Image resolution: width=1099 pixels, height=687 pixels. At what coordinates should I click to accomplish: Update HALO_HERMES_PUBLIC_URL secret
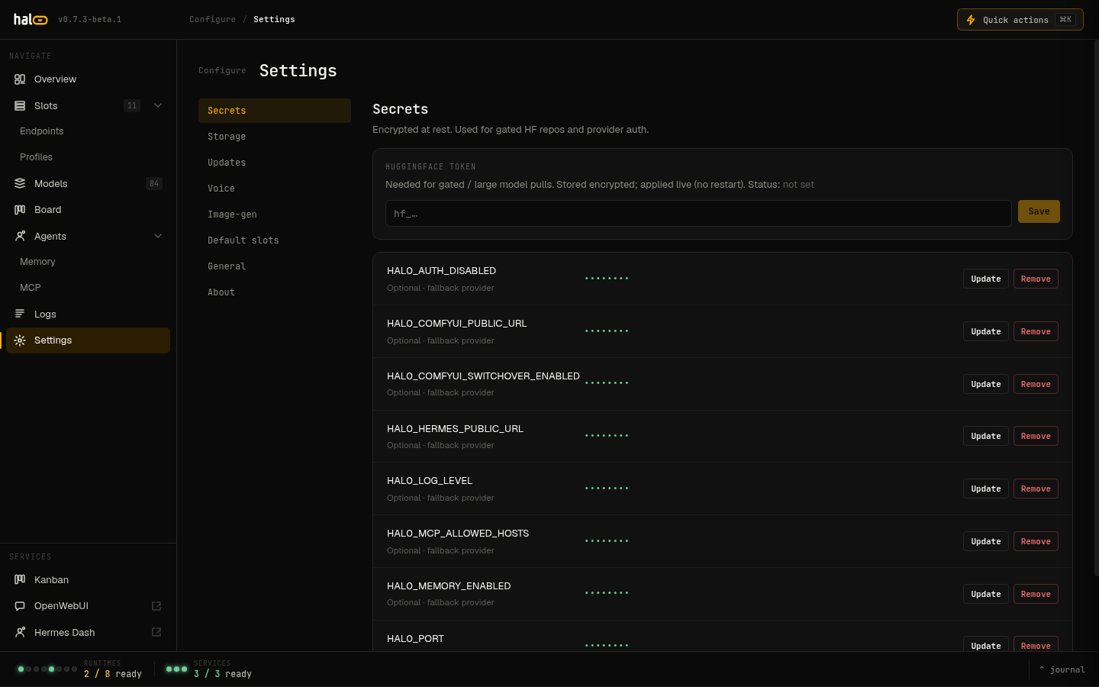point(986,436)
